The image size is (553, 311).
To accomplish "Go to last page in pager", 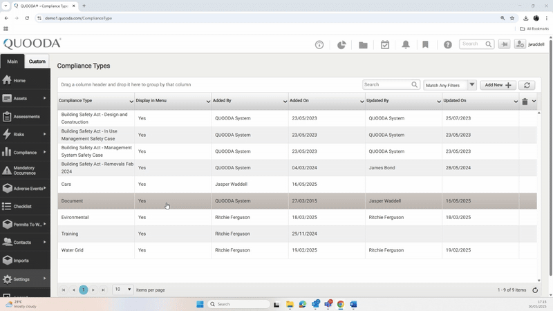I will pyautogui.click(x=103, y=290).
